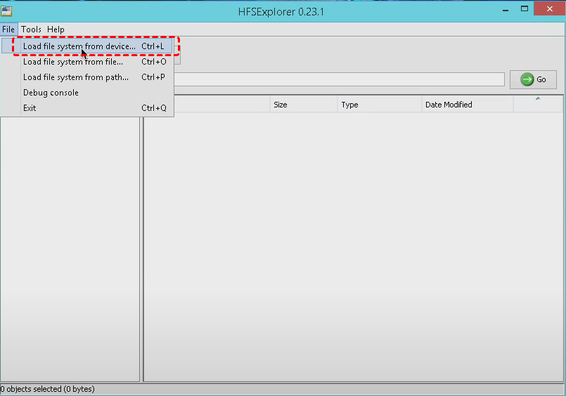Pick Load file system from path
This screenshot has height=396, width=566.
pos(76,77)
